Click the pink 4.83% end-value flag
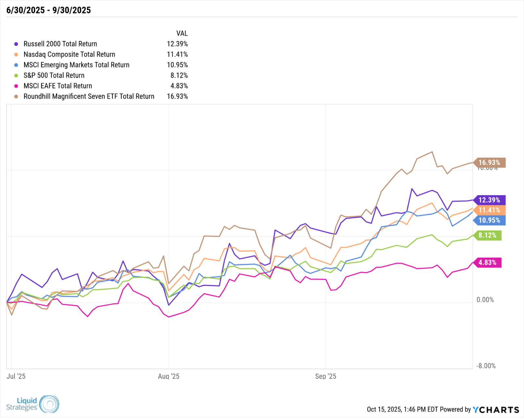Image resolution: width=524 pixels, height=419 pixels. pos(488,262)
